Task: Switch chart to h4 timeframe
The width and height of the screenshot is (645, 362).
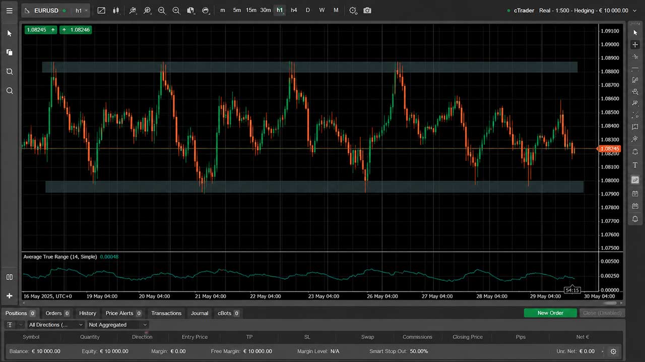Action: [x=294, y=11]
